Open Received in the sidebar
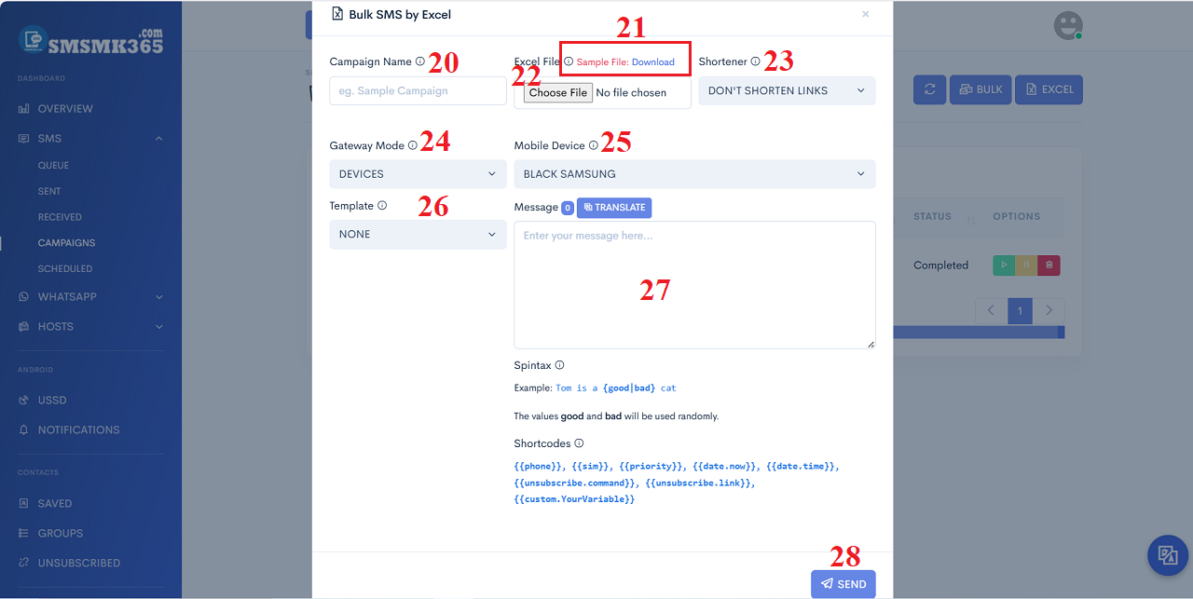The height and width of the screenshot is (599, 1193). (60, 217)
